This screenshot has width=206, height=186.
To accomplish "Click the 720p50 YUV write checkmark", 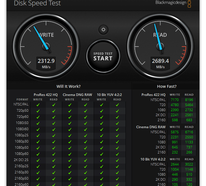I will [x=102, y=111].
